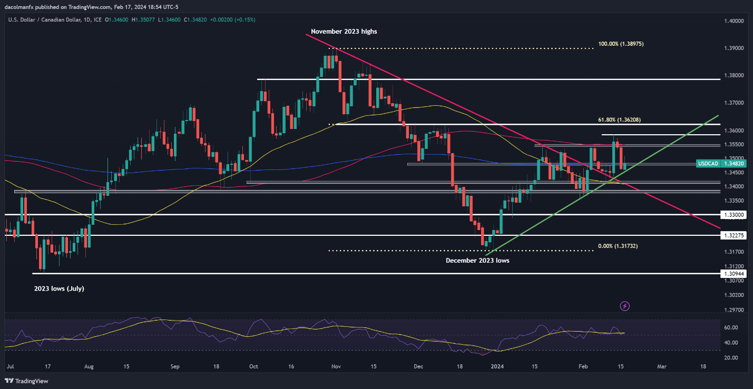Click 1.37000 on the price axis

click(x=733, y=103)
